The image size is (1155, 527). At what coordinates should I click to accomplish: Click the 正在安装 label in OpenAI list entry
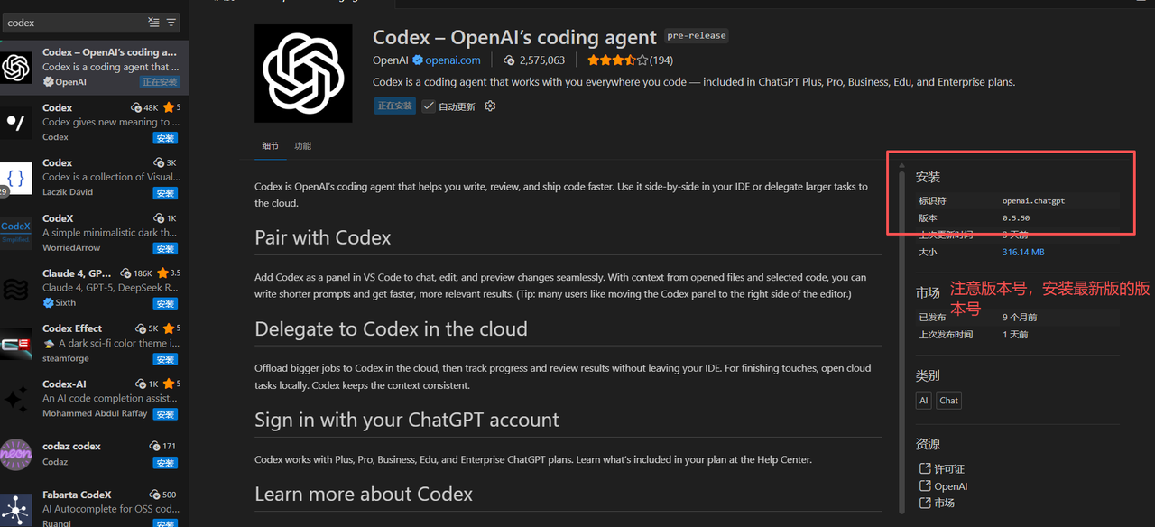160,82
